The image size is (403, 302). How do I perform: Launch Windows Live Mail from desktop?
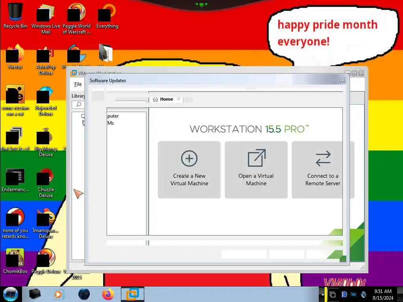click(46, 18)
